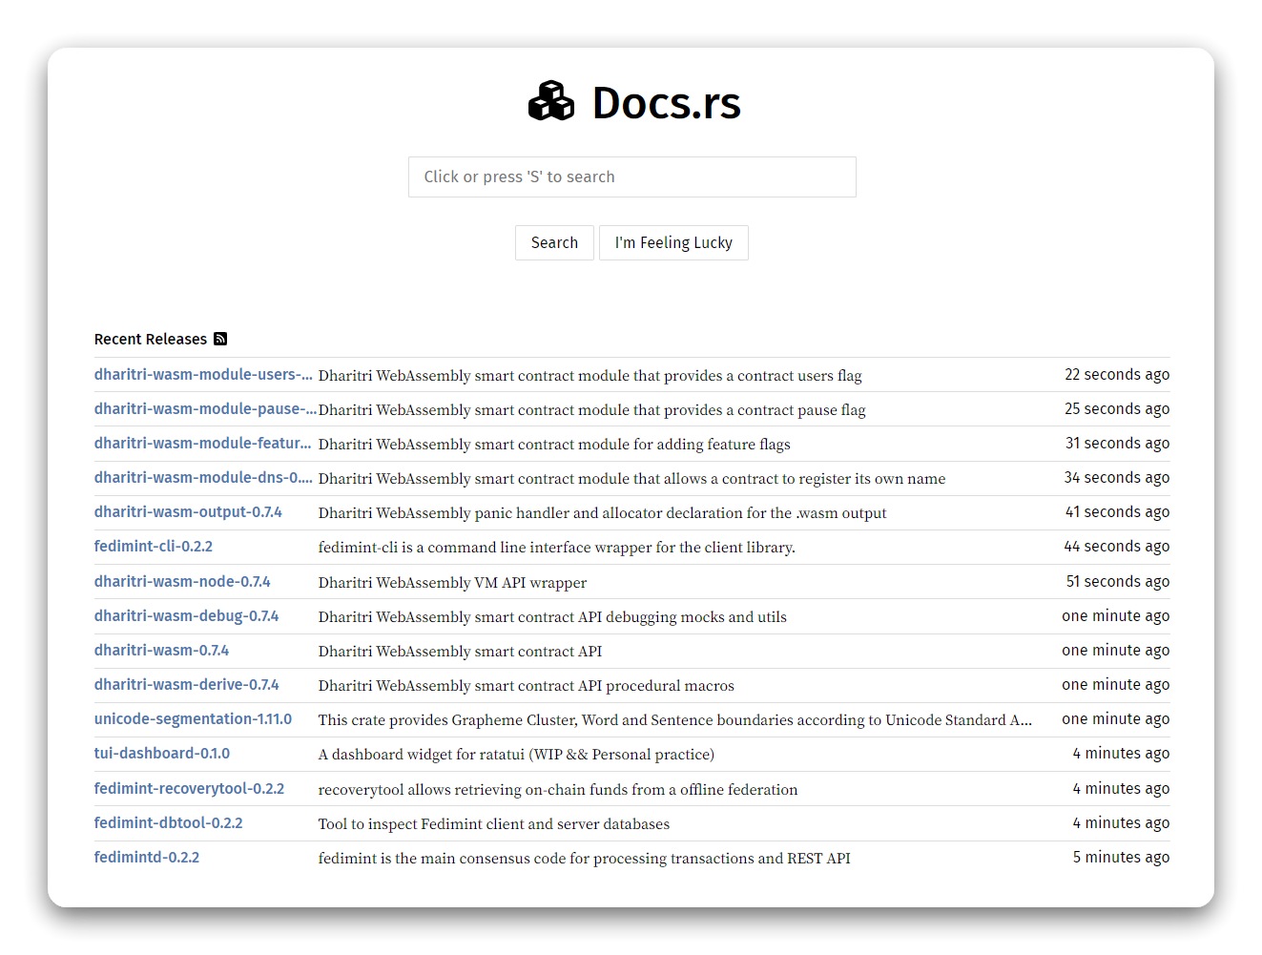The height and width of the screenshot is (955, 1262).
Task: Click the dharitri-wasm-0.7.4 release link
Action: (161, 650)
